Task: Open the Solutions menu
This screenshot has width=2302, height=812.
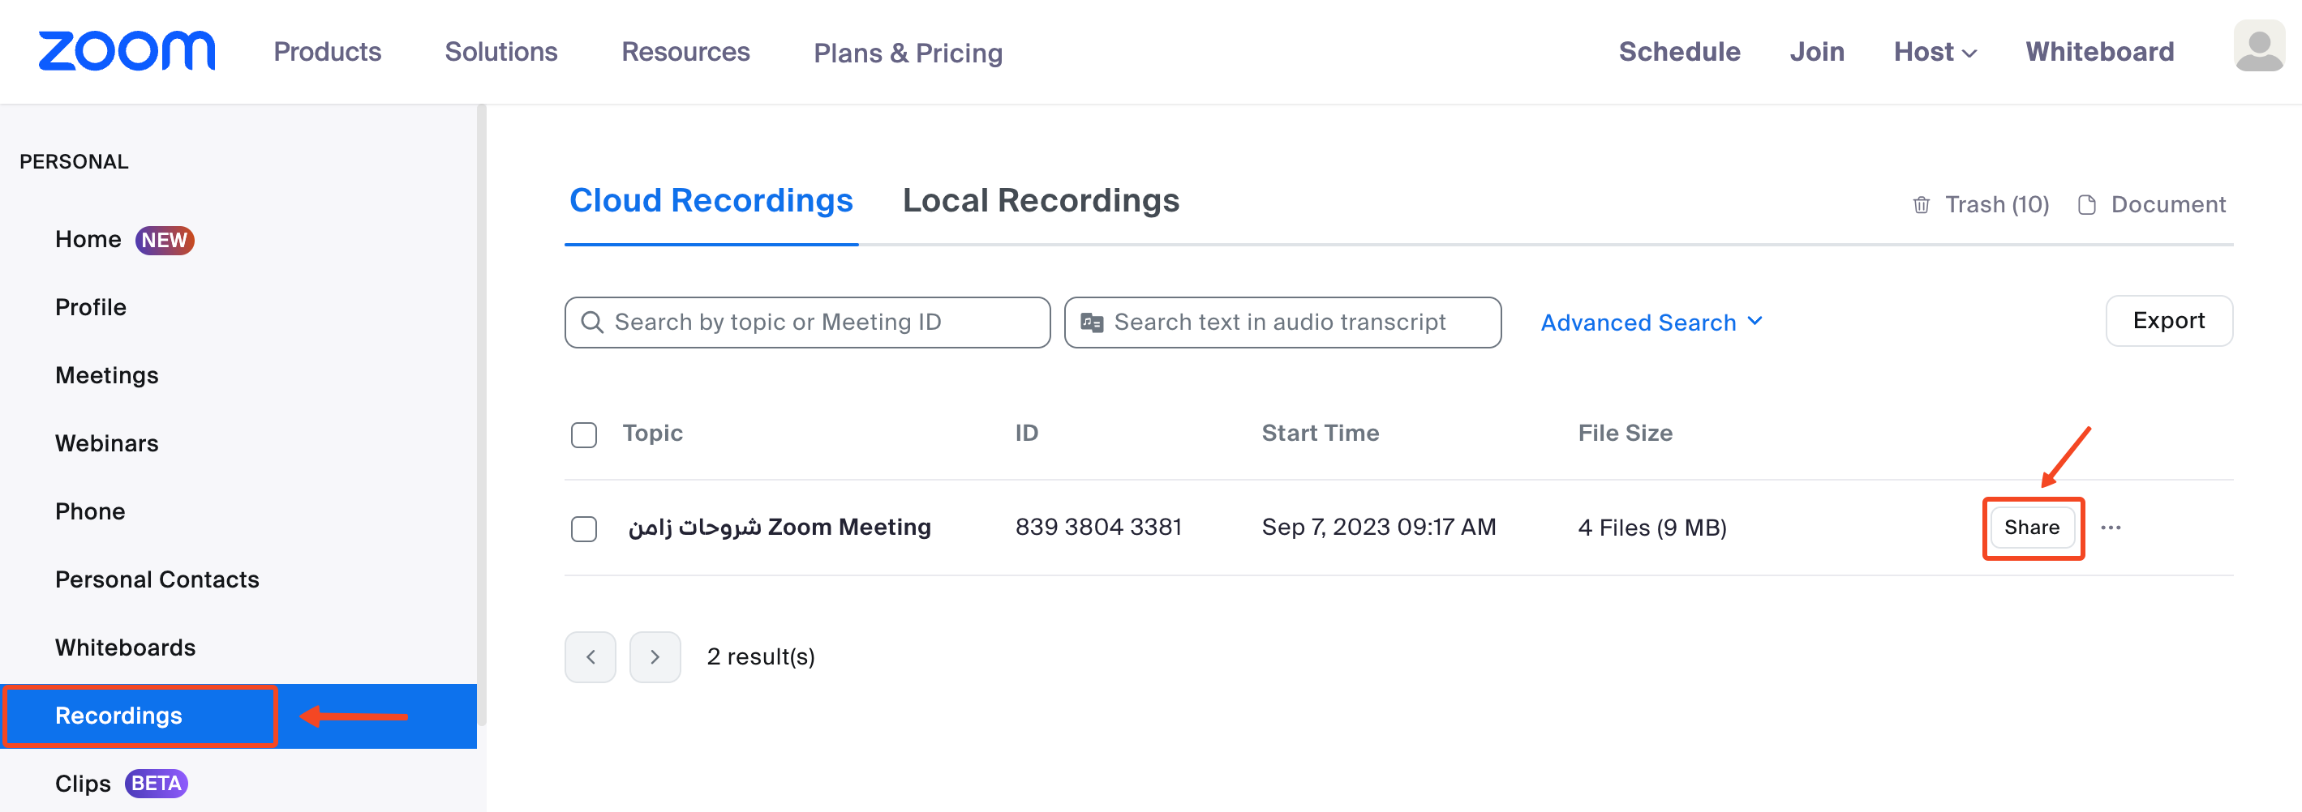Action: (501, 52)
